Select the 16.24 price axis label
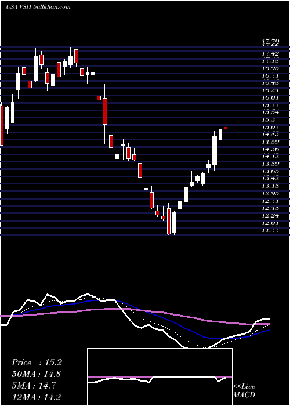The height and width of the screenshot is (406, 290). [270, 90]
